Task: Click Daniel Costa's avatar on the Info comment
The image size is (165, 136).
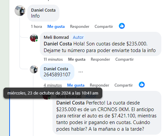Action: [x=20, y=11]
